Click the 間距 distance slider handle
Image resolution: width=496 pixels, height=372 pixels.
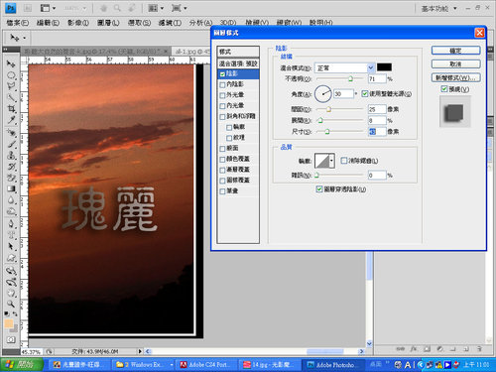pyautogui.click(x=328, y=109)
